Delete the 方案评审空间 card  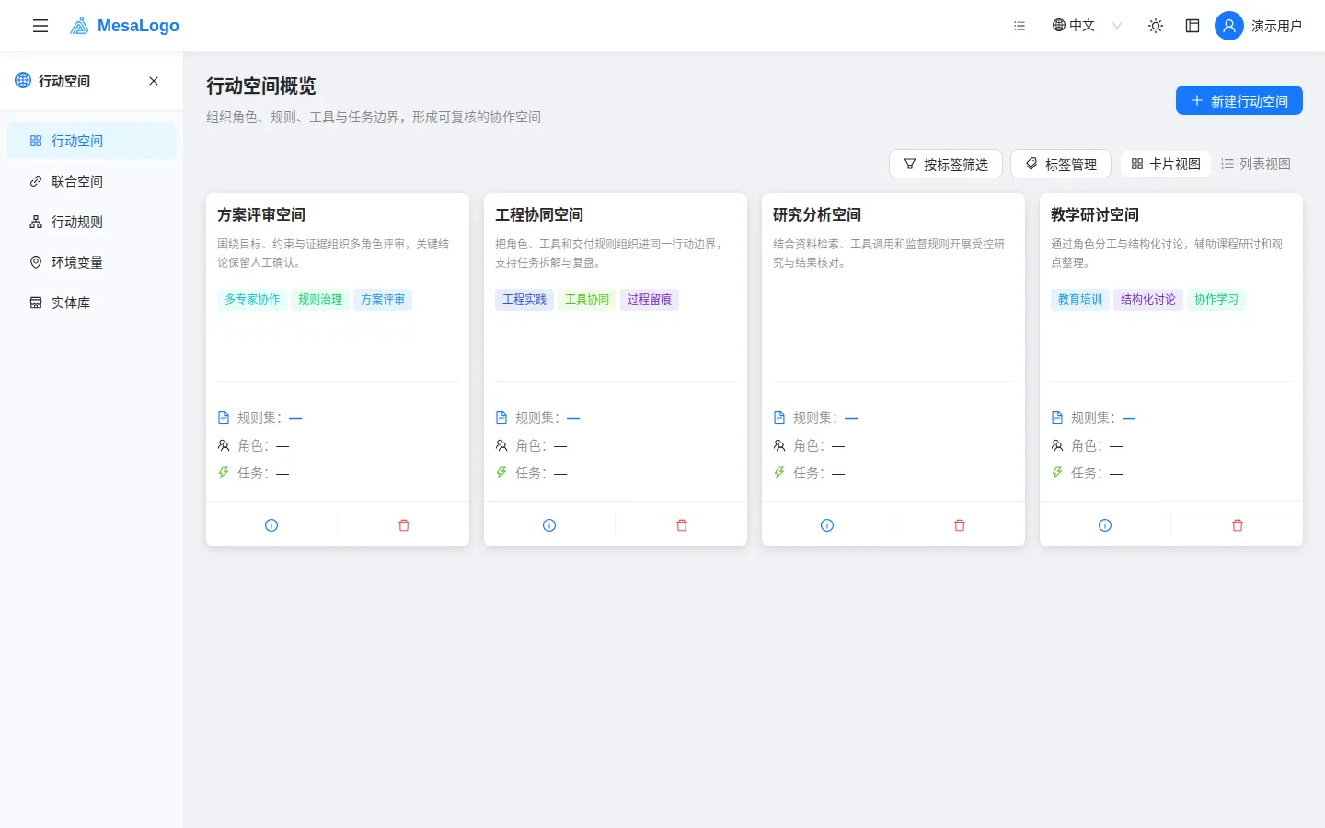click(404, 525)
